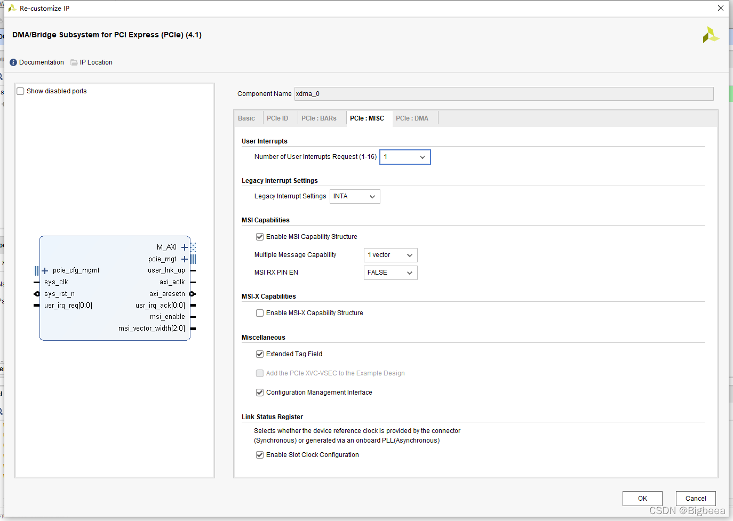Toggle Configuration Management Interface checkbox
The width and height of the screenshot is (733, 521).
tap(260, 392)
